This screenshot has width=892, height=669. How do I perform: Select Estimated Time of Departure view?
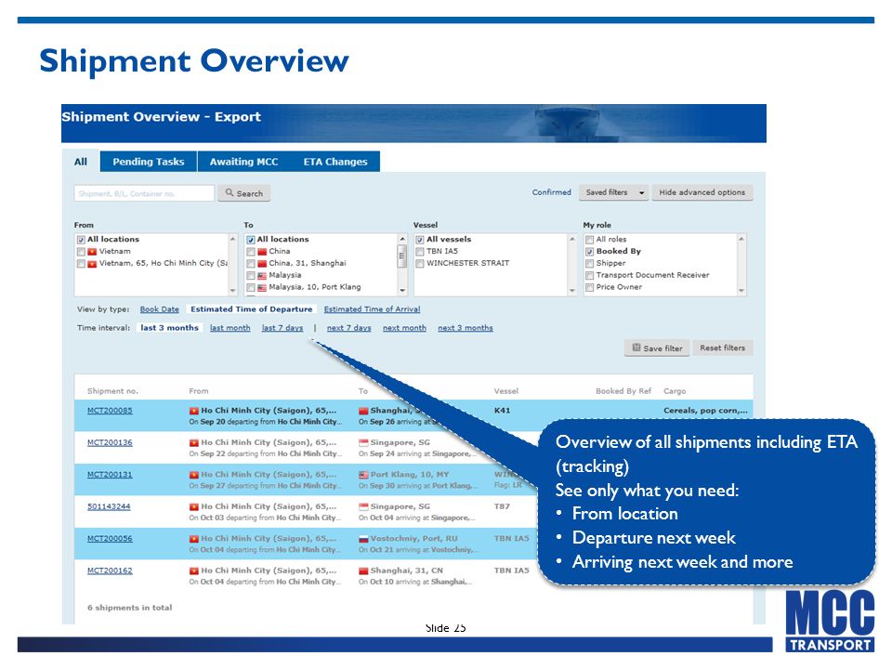252,308
